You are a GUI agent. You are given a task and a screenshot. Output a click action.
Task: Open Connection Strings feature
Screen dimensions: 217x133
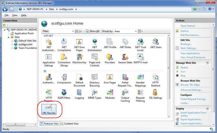point(64,60)
